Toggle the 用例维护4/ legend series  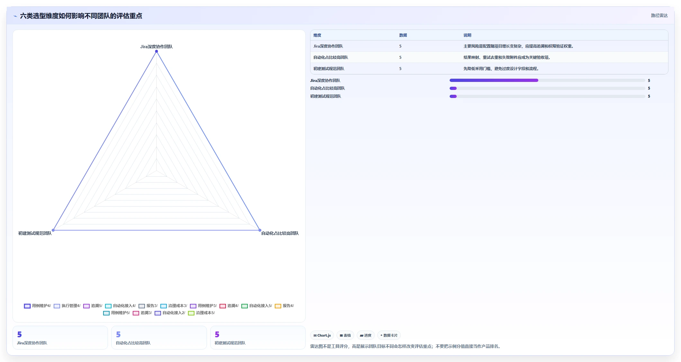[37, 306]
